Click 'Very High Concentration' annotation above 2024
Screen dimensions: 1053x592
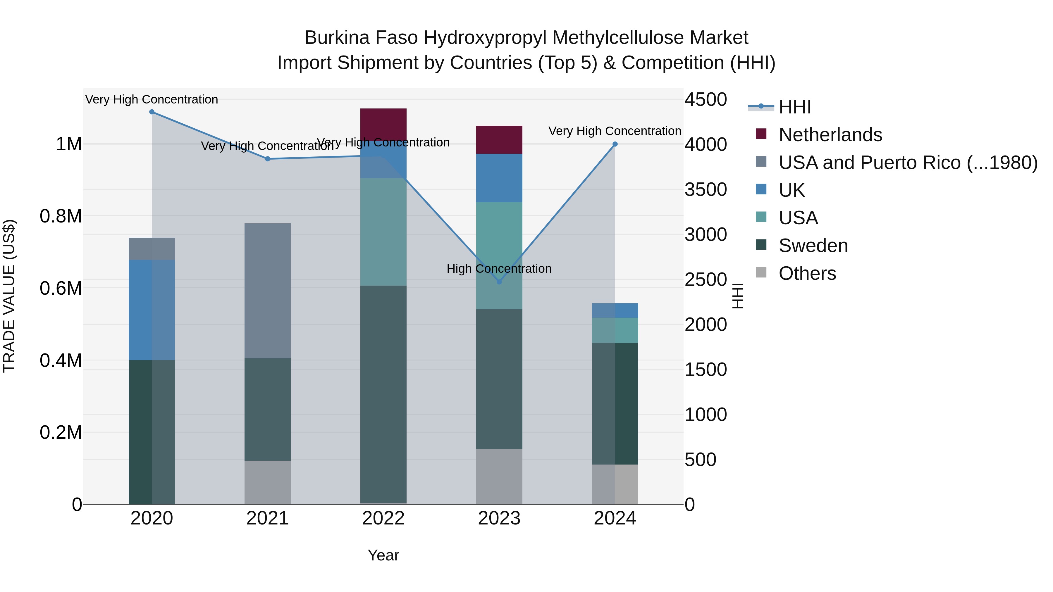pyautogui.click(x=615, y=131)
